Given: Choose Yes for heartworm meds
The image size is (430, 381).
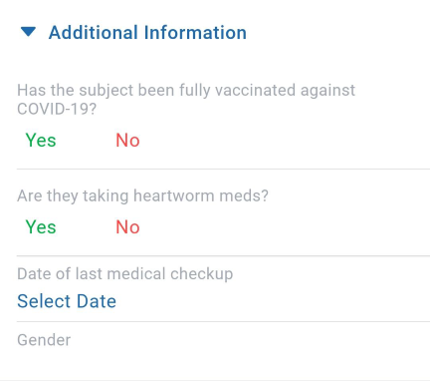Looking at the screenshot, I should (x=41, y=227).
